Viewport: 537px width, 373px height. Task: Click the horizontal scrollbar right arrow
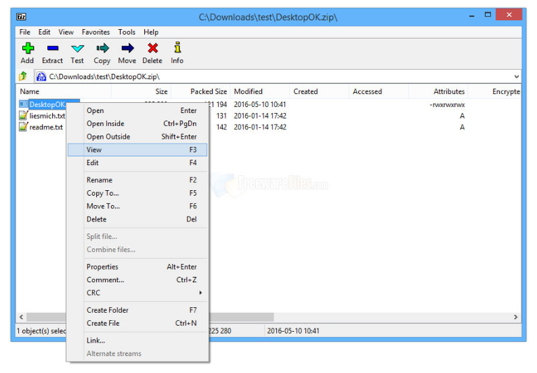tap(515, 317)
